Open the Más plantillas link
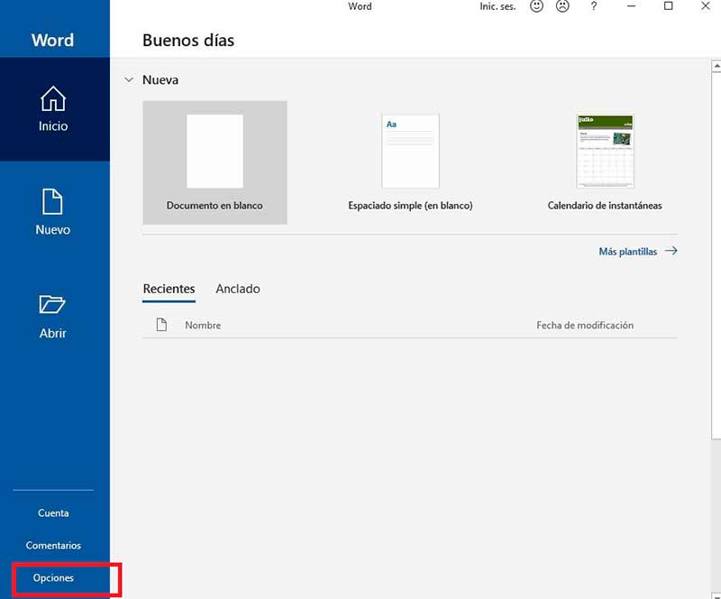Viewport: 721px width, 599px height. pyautogui.click(x=627, y=252)
